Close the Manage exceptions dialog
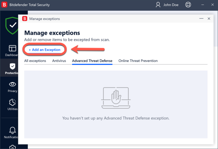218x149 pixels. click(209, 19)
